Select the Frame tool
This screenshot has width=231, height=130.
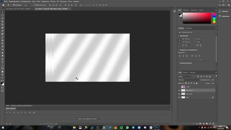point(3,28)
